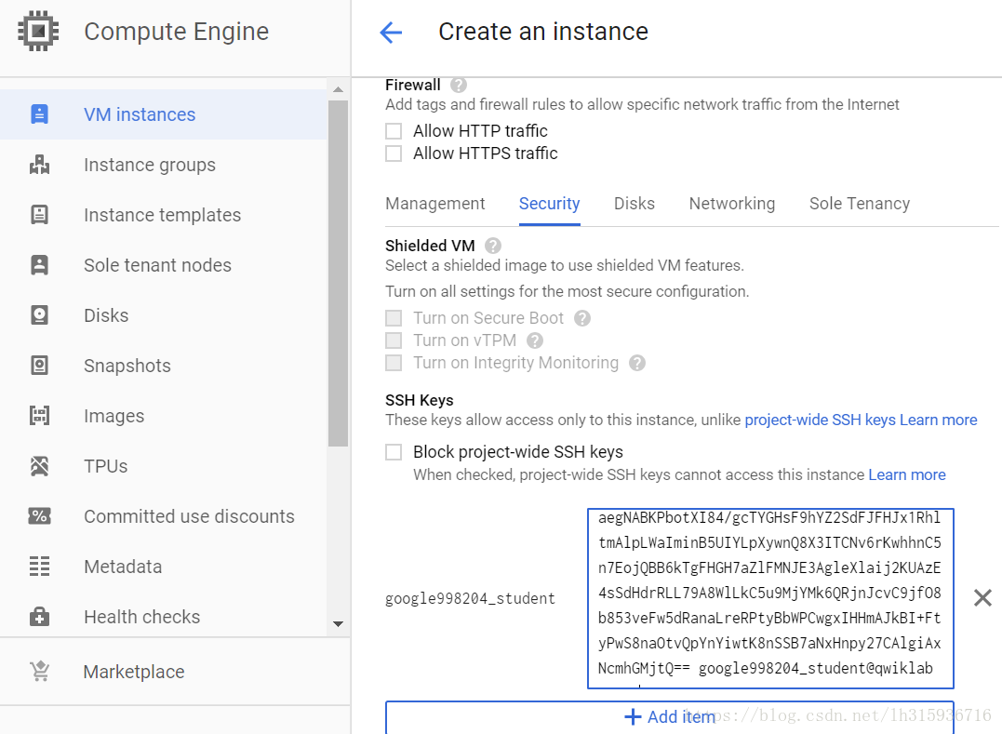
Task: Open the Secure Boot help icon
Action: [x=582, y=318]
